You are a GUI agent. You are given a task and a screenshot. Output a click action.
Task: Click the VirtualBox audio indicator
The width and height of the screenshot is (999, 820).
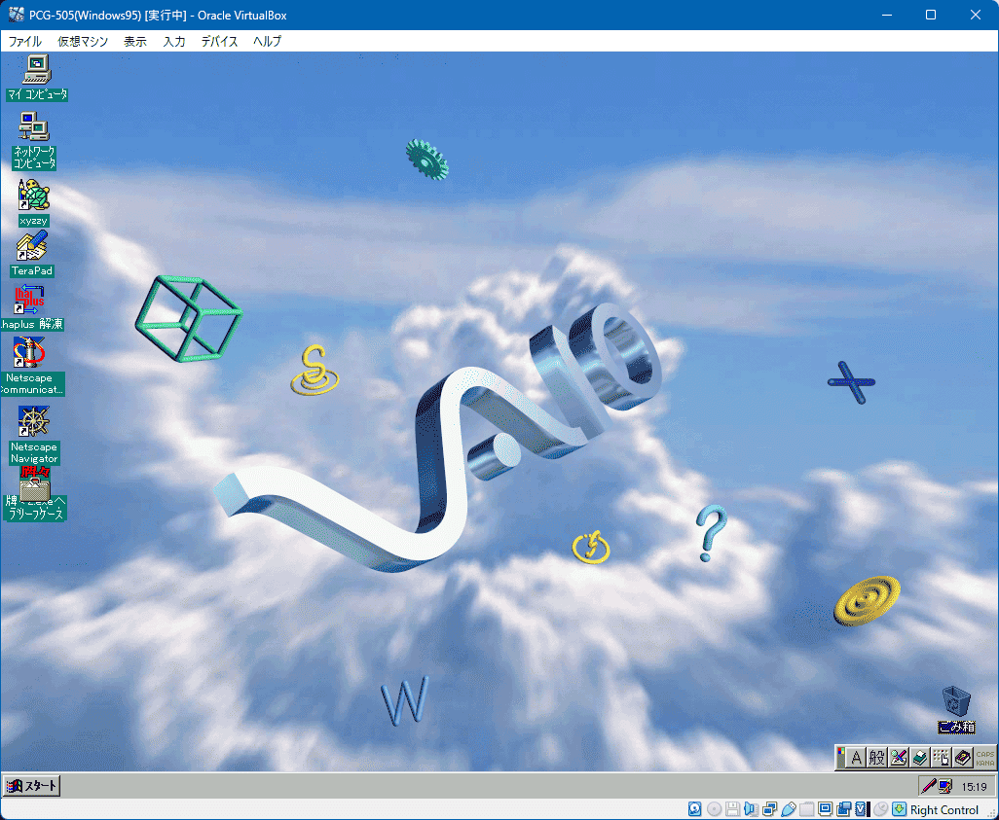[x=751, y=809]
